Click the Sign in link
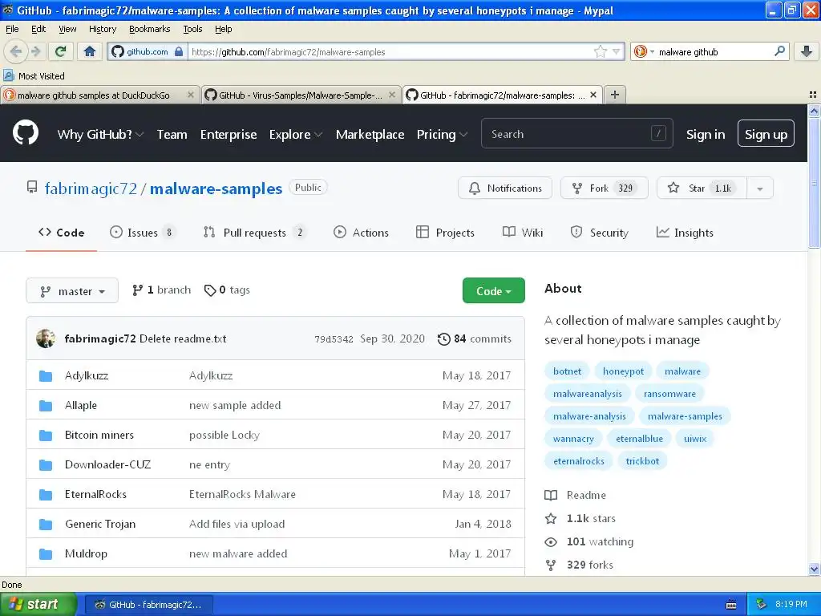This screenshot has width=821, height=616. 706,135
